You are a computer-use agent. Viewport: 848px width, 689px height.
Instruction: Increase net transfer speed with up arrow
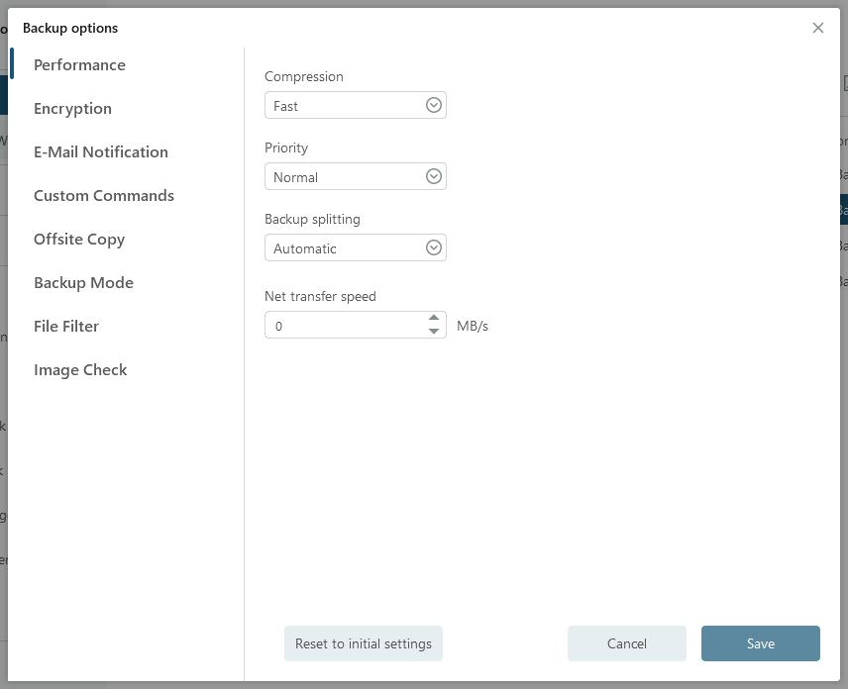click(x=434, y=318)
